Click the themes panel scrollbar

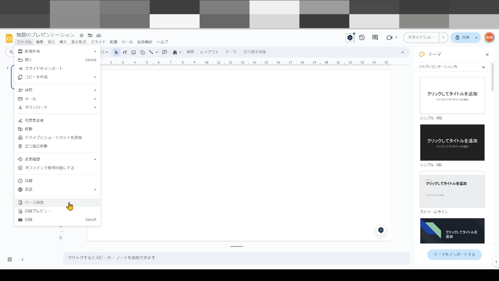492,77
